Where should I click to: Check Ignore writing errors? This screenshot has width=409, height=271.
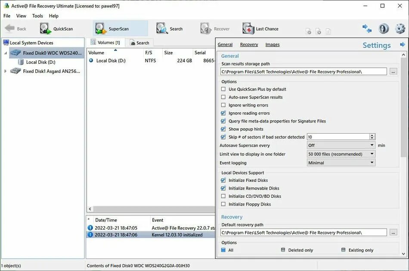pos(223,105)
